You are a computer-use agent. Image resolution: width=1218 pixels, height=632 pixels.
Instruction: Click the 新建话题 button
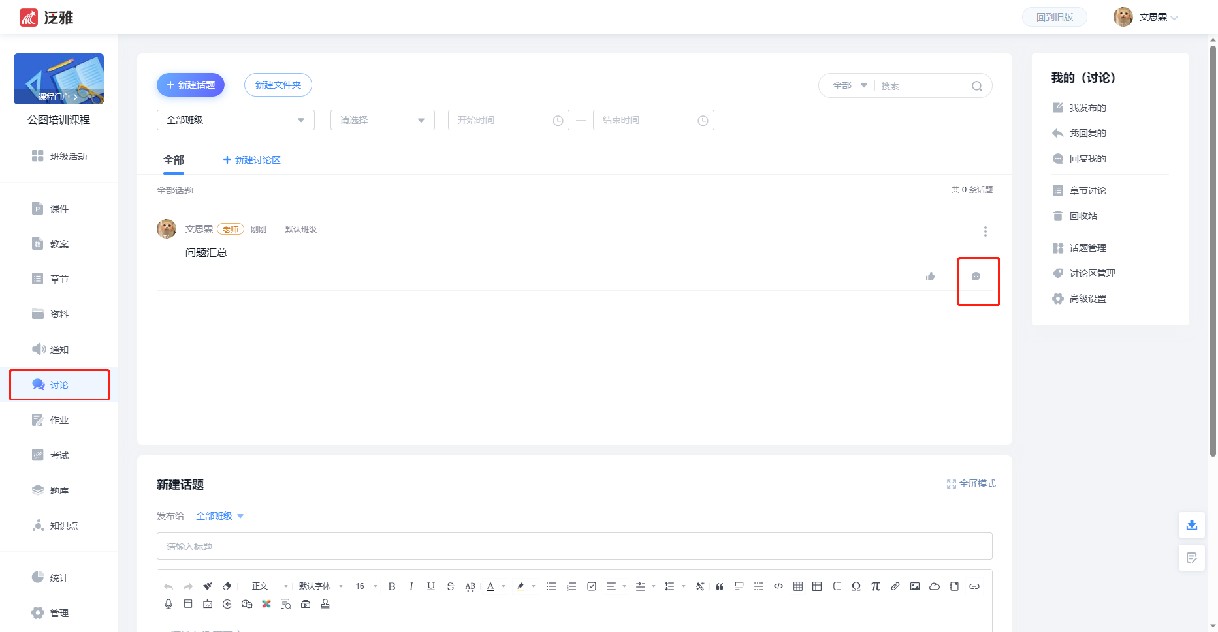191,85
